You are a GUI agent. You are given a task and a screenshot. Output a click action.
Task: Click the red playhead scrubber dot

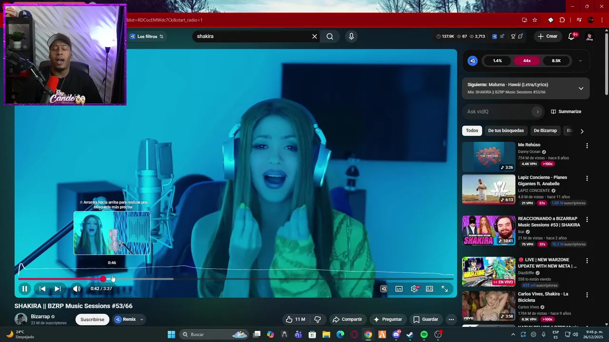[103, 279]
